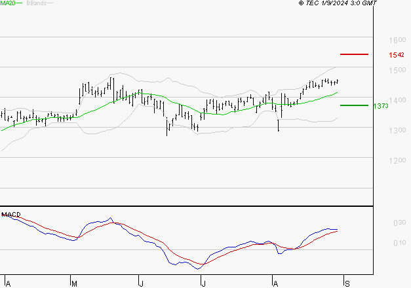This screenshot has height=288, width=411.
Task: Click the S month label on the time axis
Action: coord(347,284)
